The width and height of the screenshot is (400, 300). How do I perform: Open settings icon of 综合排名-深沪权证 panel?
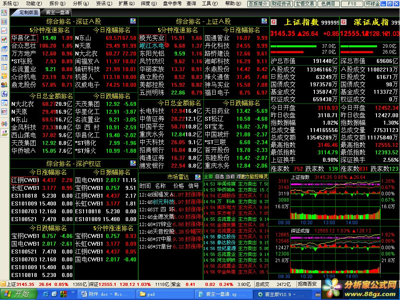click(x=133, y=163)
